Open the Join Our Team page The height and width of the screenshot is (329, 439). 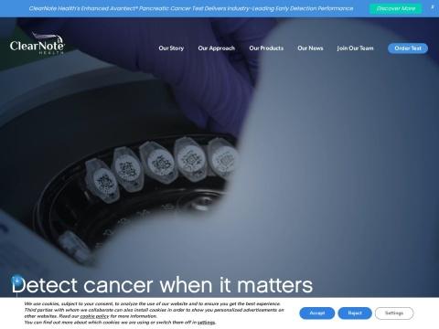(355, 48)
